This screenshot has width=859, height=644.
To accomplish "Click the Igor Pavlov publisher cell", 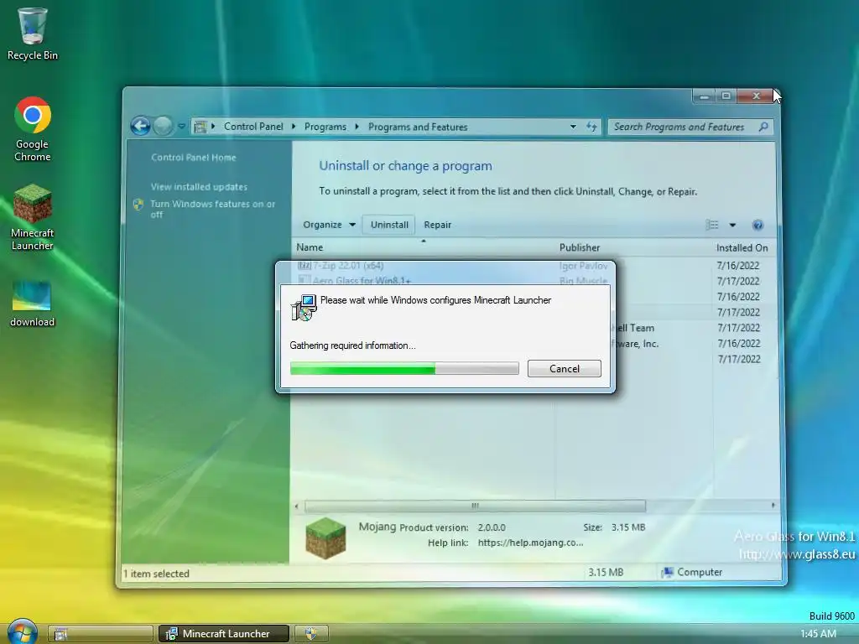I will [583, 266].
